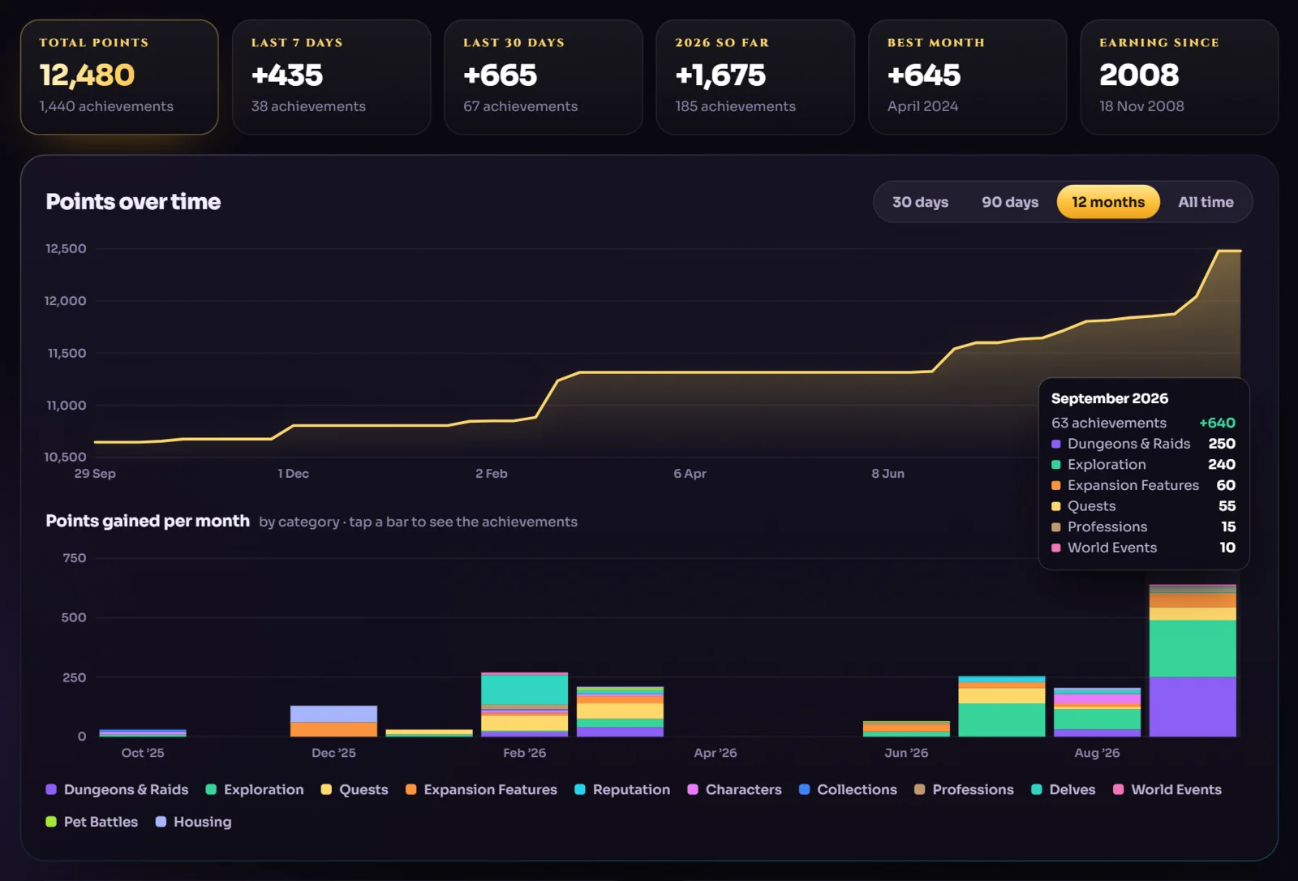
Task: Toggle Quests legend entry
Action: coord(355,789)
